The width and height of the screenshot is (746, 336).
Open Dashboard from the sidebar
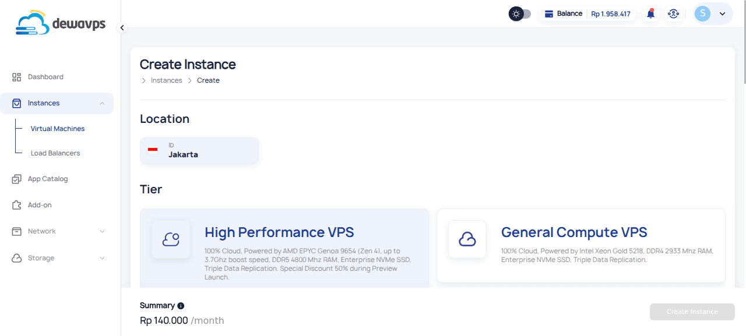(45, 77)
